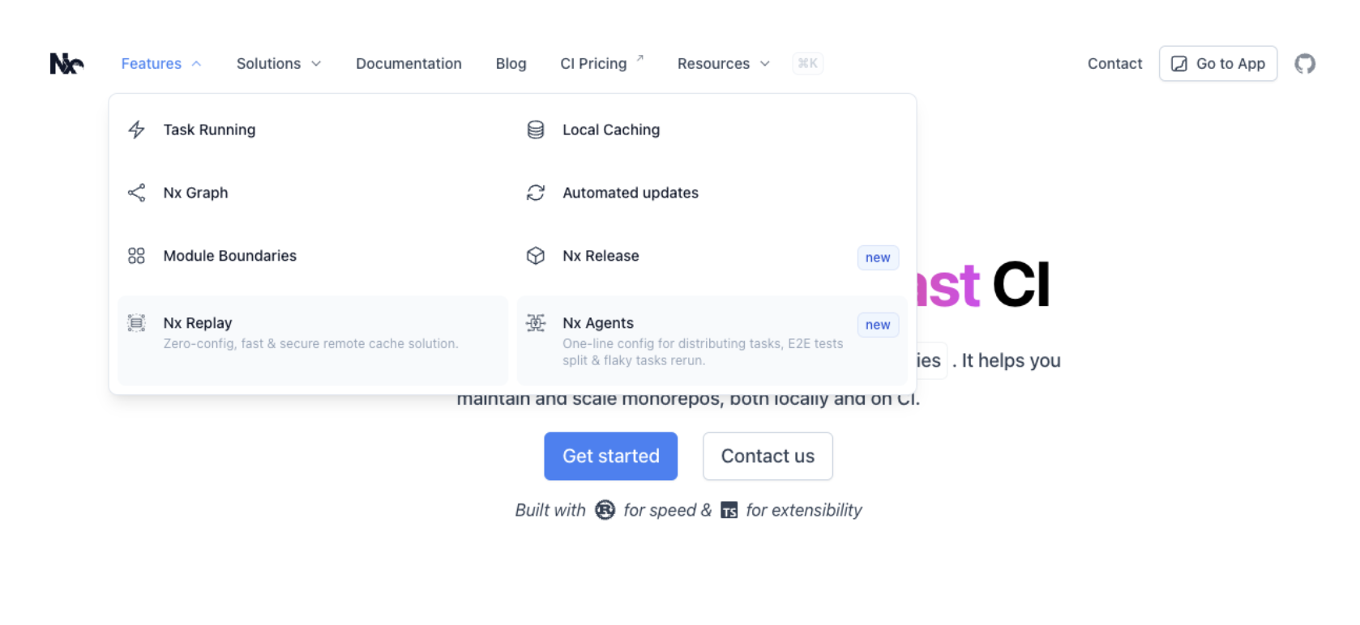
Task: Click the 'Built with' text
Action: [x=550, y=510]
